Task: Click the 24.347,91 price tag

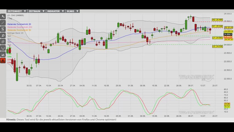Action: click(229, 39)
